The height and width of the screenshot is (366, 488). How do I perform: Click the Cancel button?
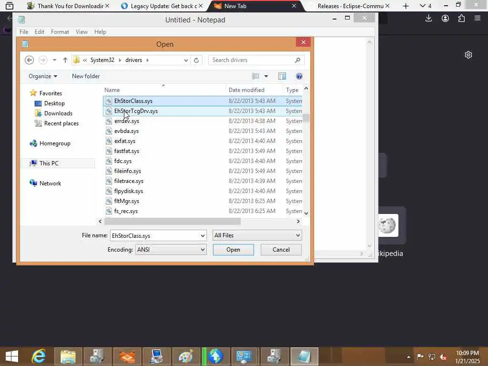pos(281,250)
